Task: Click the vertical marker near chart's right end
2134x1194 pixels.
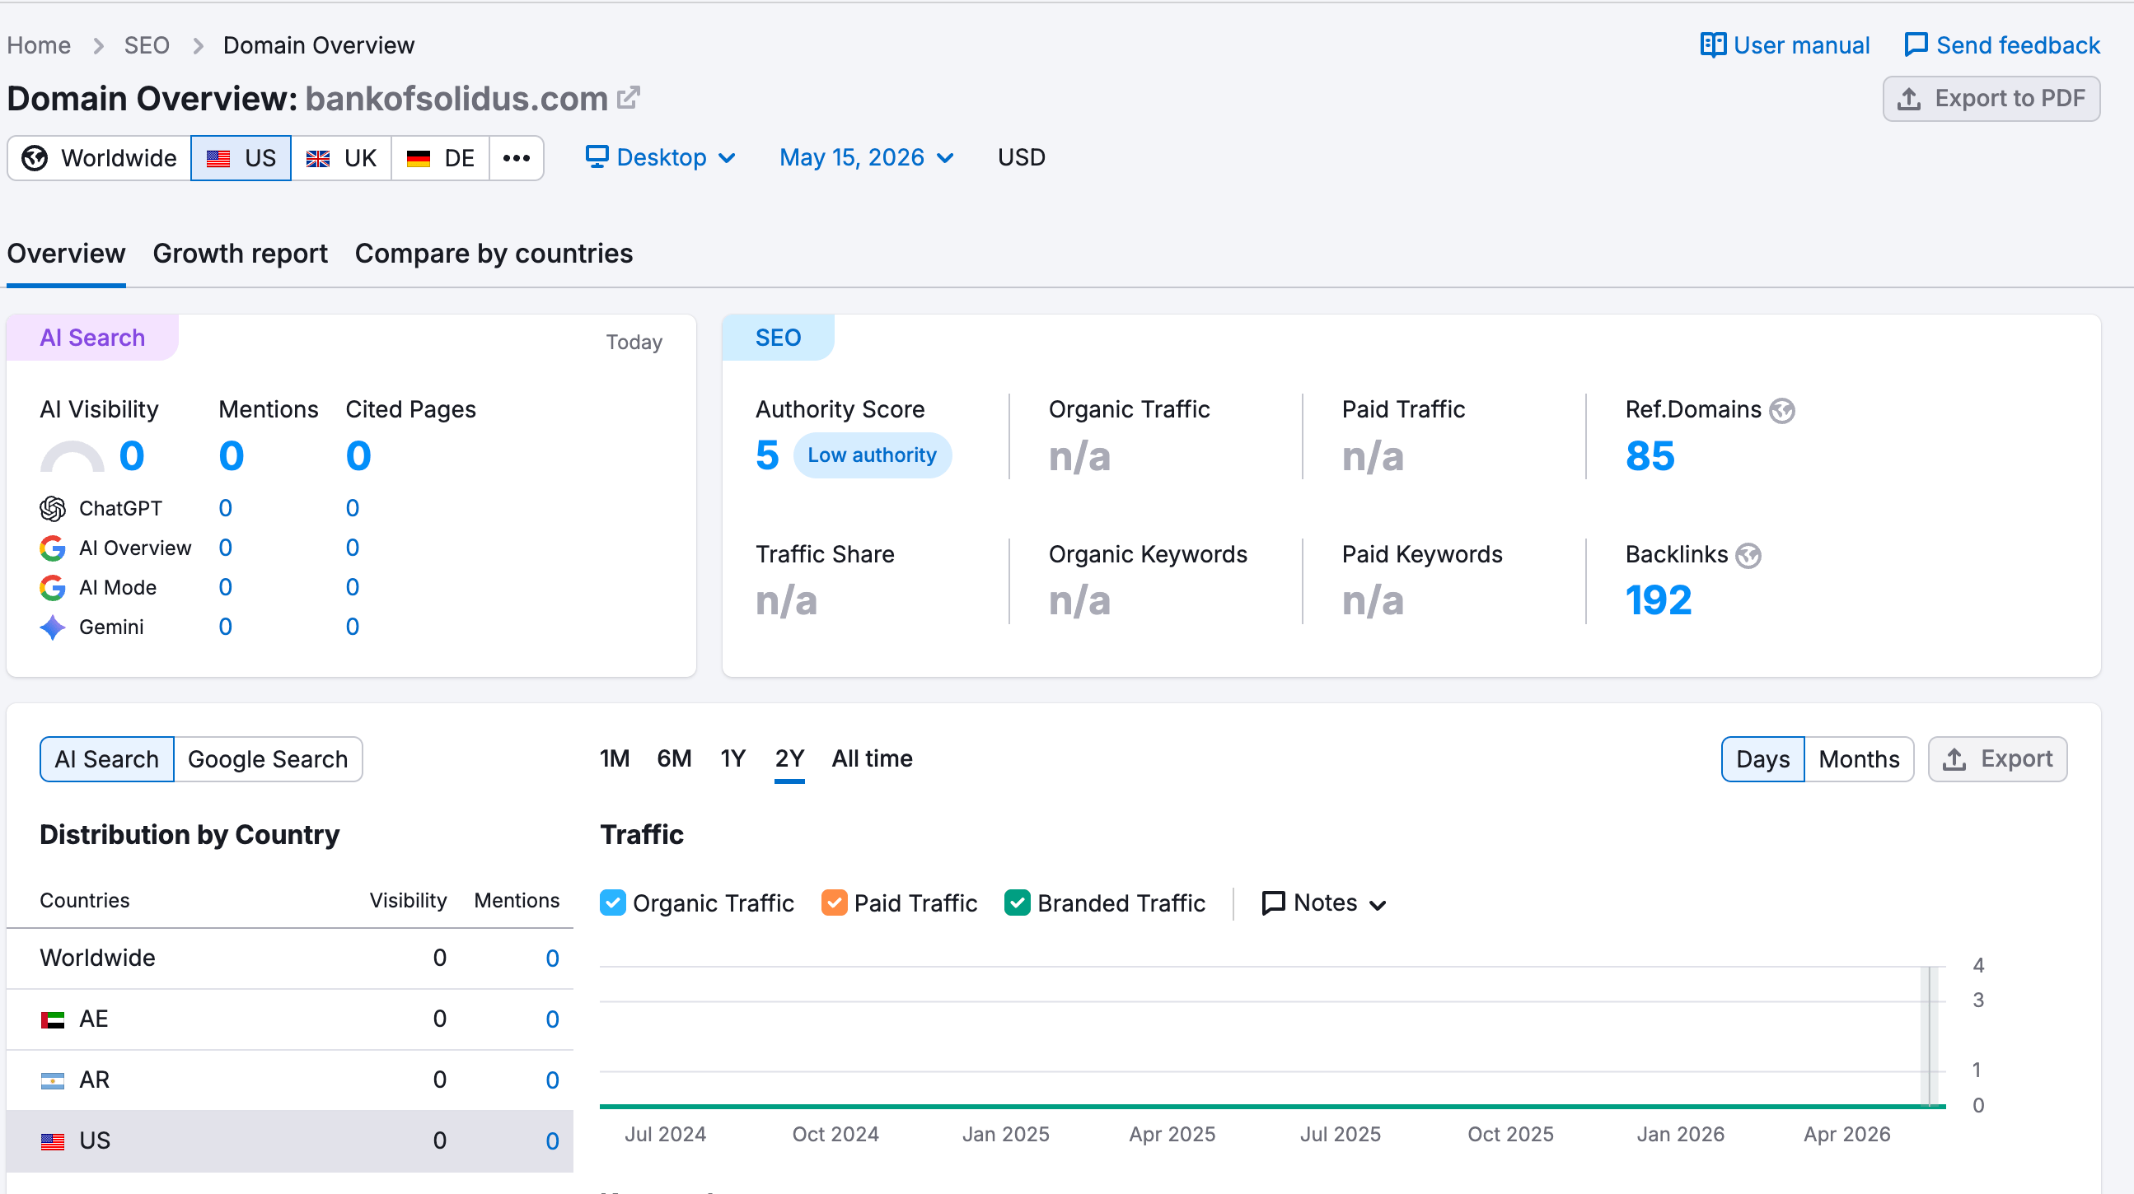Action: point(1930,1035)
